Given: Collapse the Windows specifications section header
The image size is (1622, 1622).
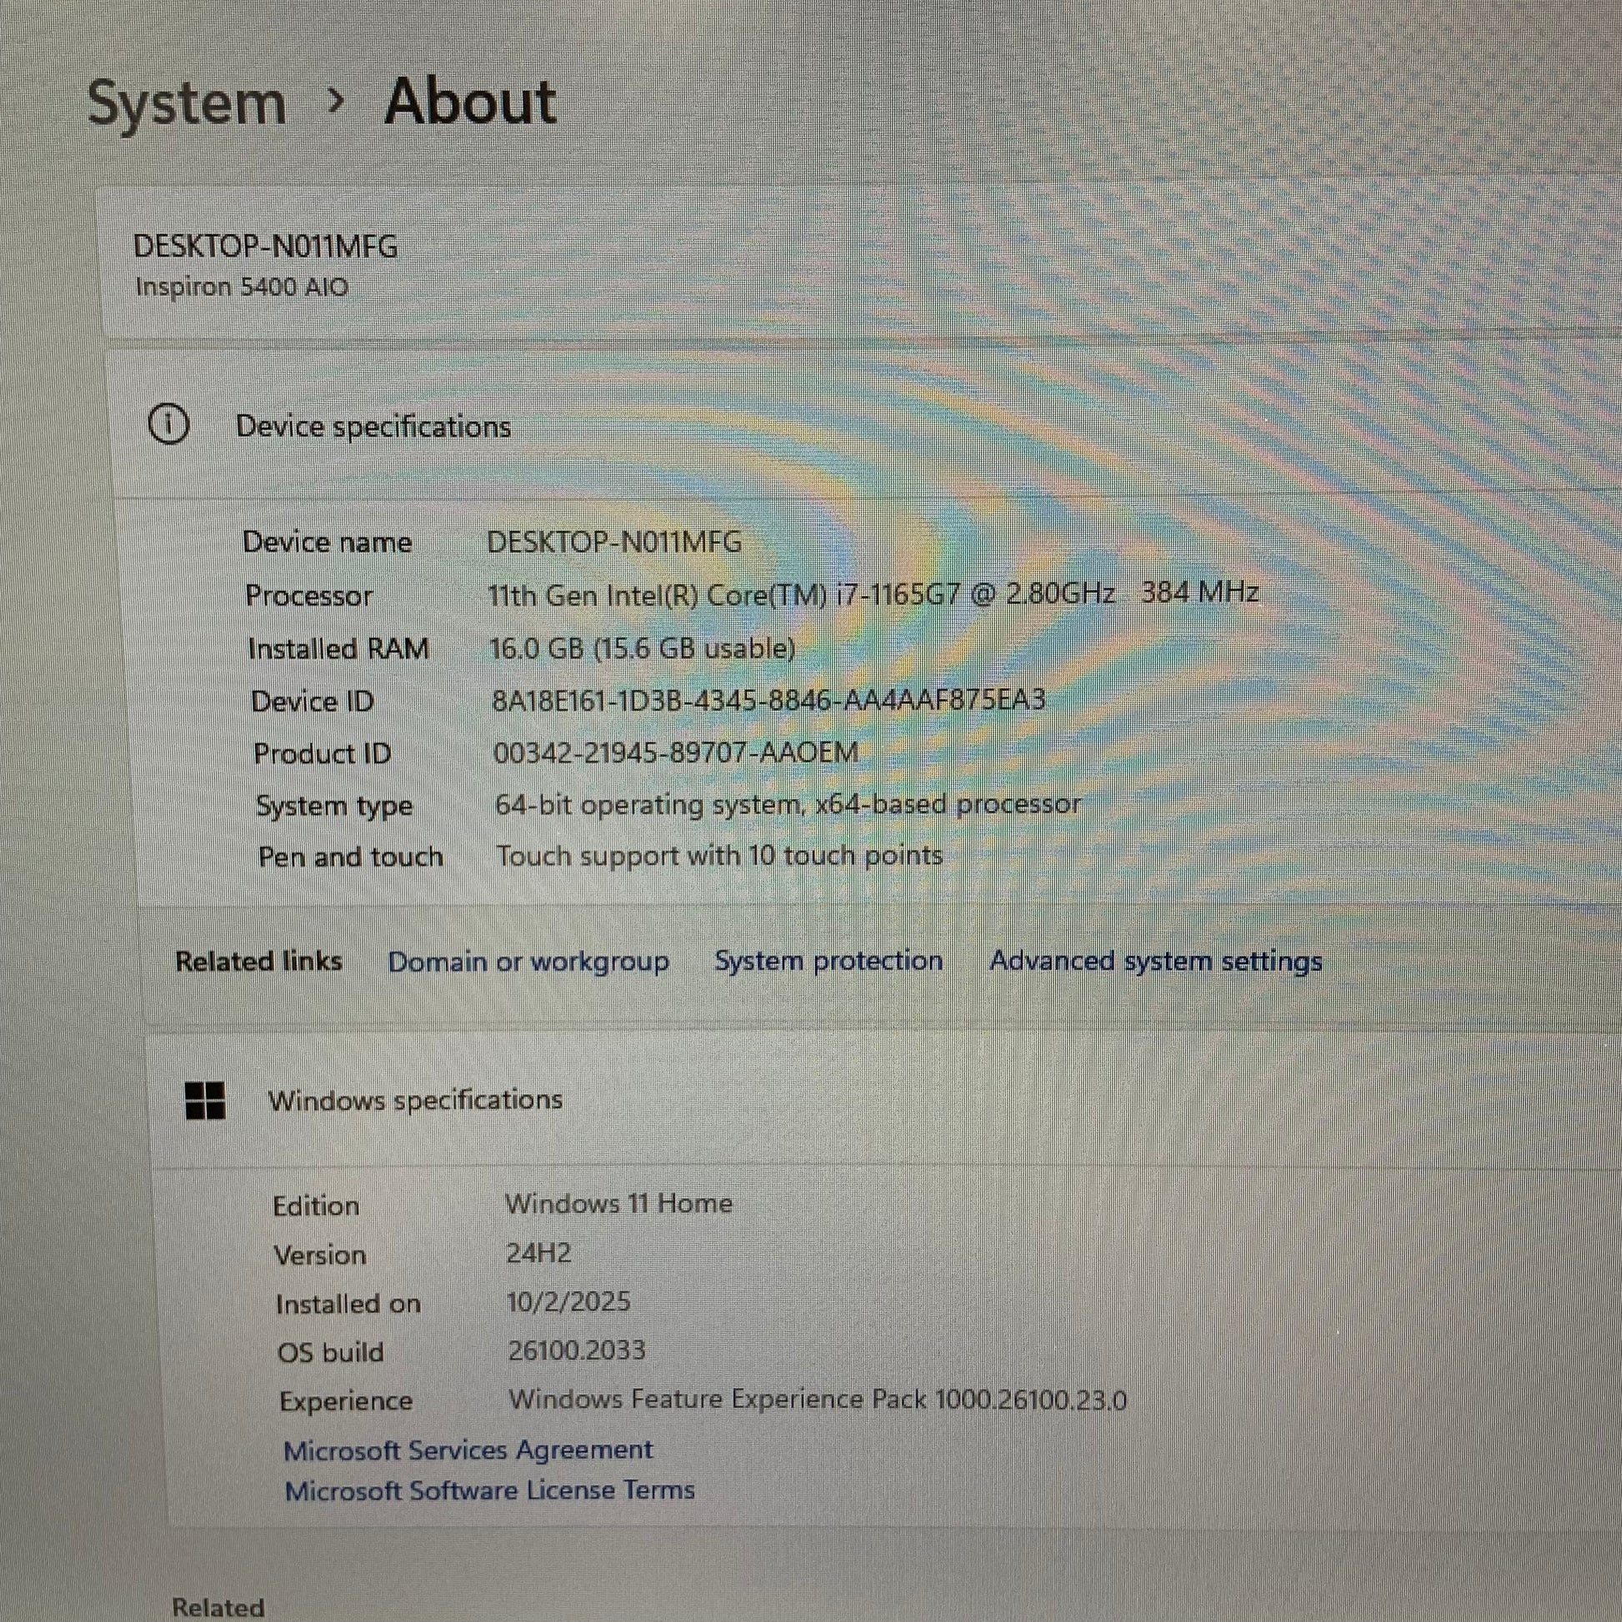Looking at the screenshot, I should (415, 1099).
